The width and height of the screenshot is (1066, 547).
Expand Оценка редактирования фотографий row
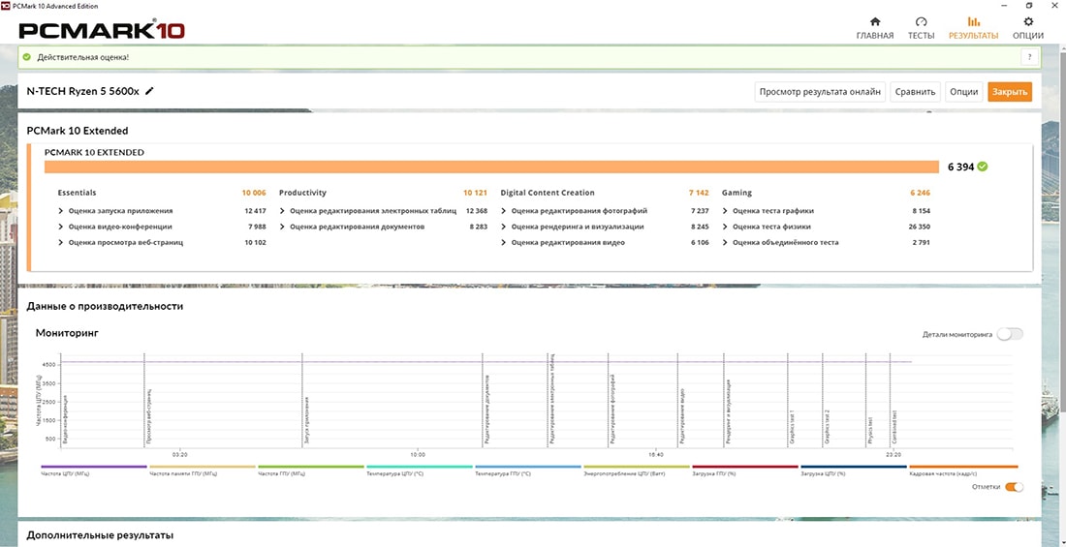pyautogui.click(x=504, y=211)
